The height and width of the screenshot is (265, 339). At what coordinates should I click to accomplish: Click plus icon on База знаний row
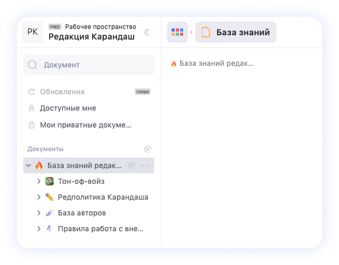point(132,165)
